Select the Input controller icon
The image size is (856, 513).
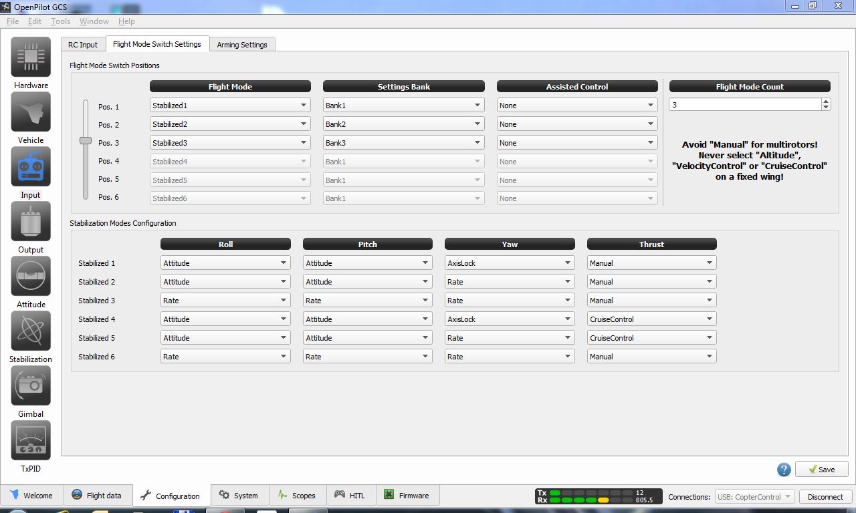pos(31,167)
